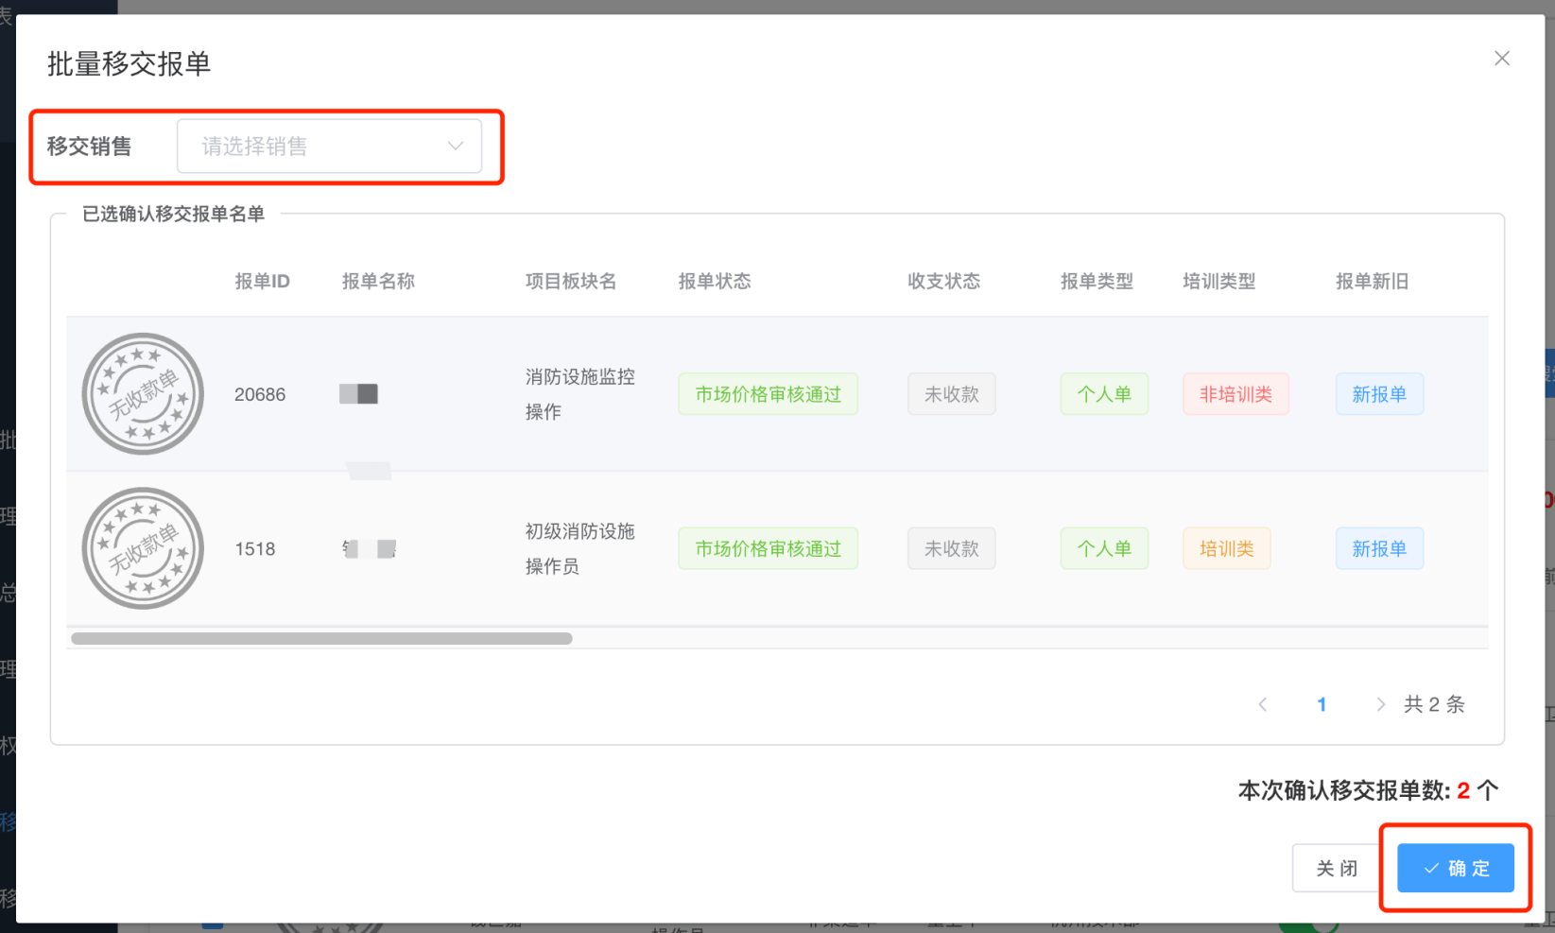Click 个人单 tag in row 1518
Screen dimensions: 1555x933
(1104, 548)
